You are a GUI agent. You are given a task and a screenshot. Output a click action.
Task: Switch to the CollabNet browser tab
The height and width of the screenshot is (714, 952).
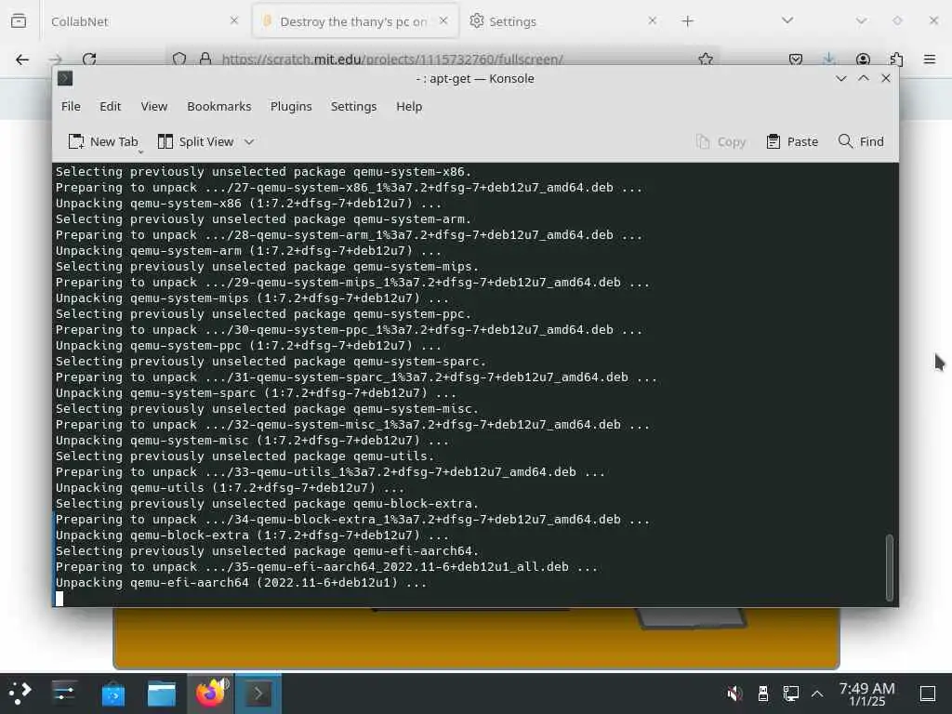(x=134, y=21)
